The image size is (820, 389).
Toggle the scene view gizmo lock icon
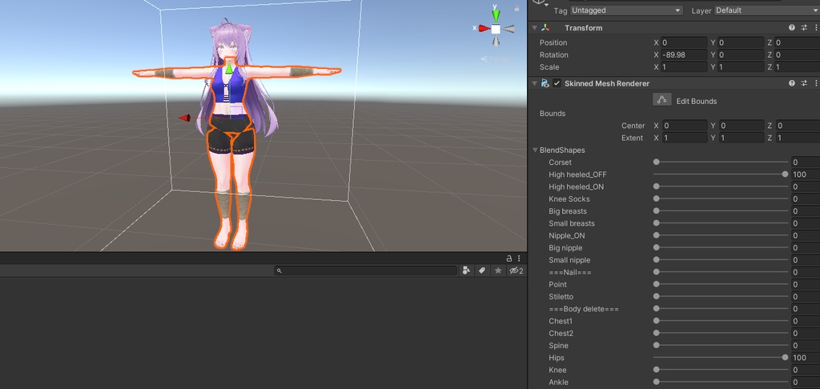click(517, 8)
